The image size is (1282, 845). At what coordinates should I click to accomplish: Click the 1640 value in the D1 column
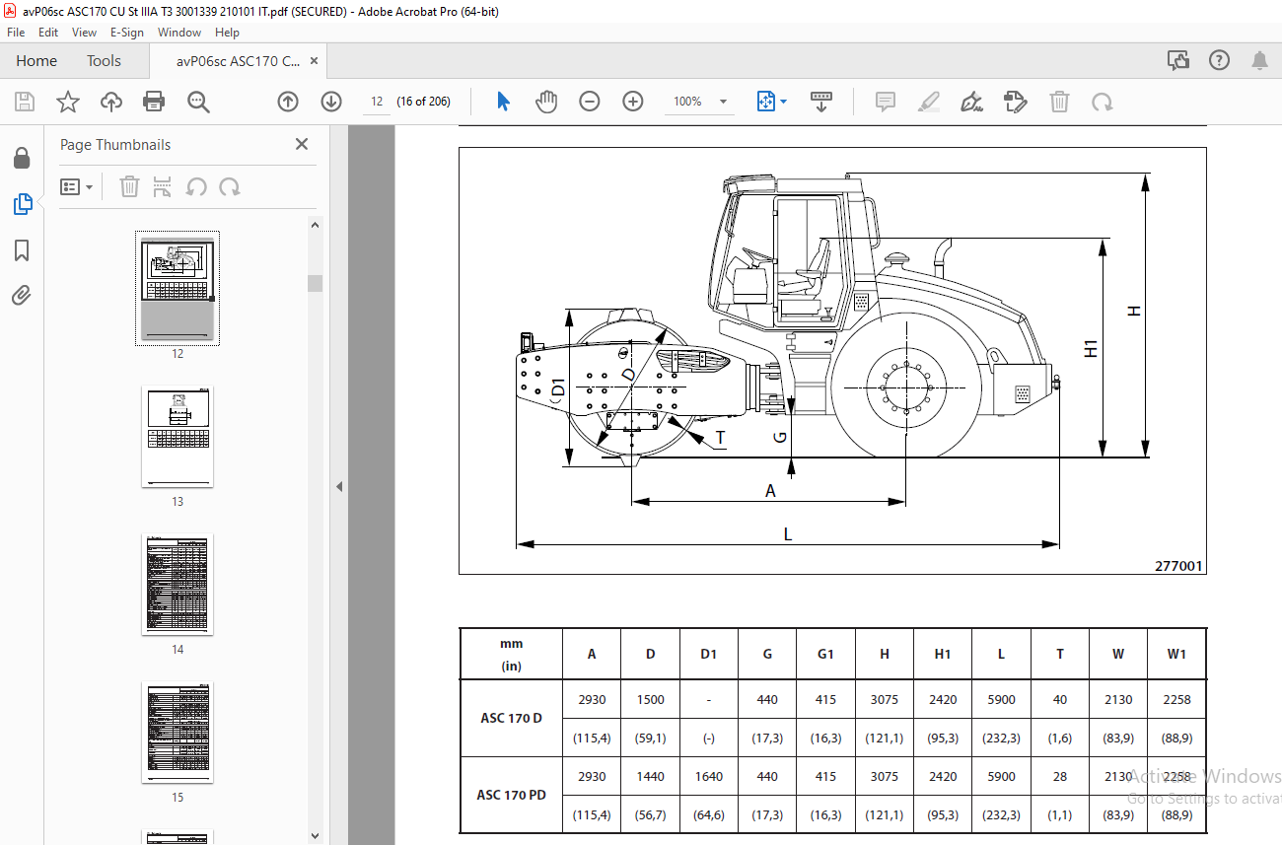click(x=709, y=776)
